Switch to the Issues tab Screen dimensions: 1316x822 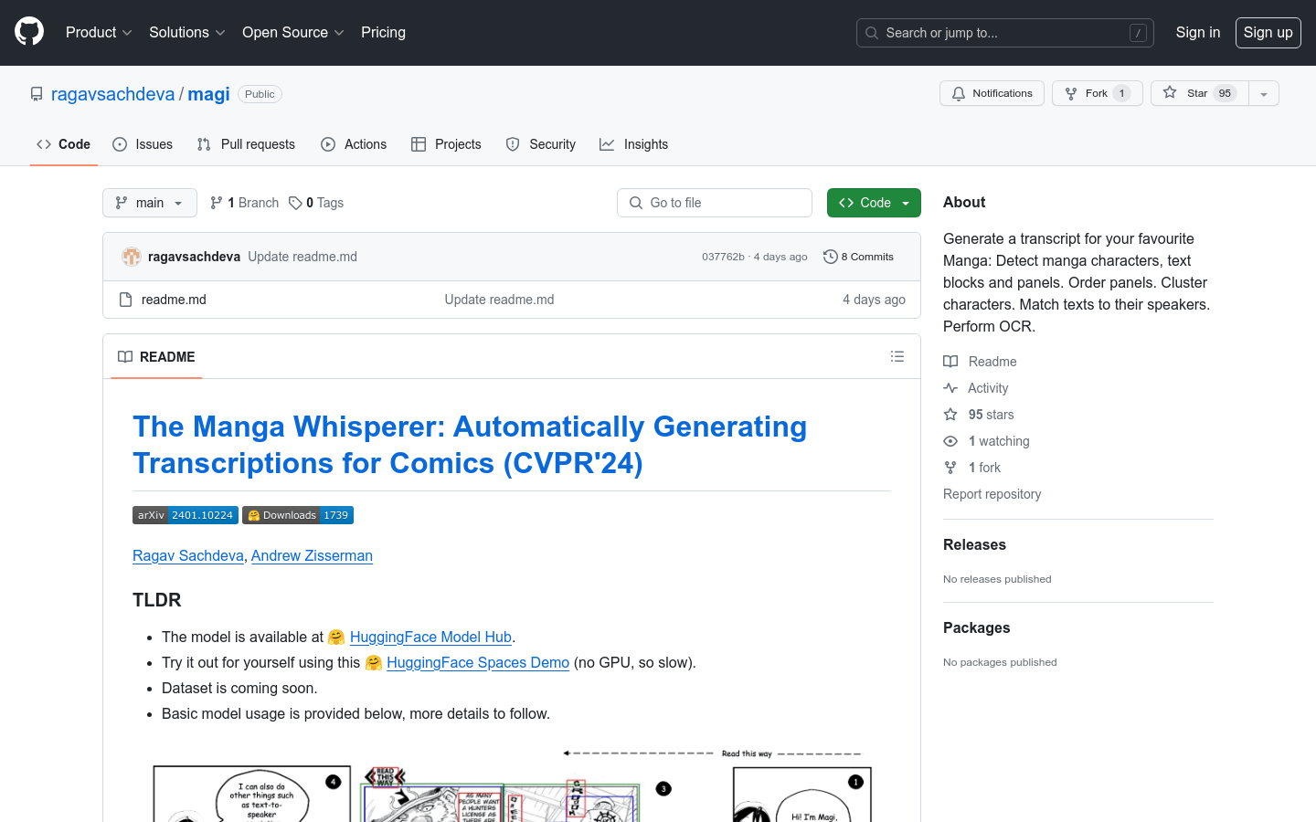[143, 144]
